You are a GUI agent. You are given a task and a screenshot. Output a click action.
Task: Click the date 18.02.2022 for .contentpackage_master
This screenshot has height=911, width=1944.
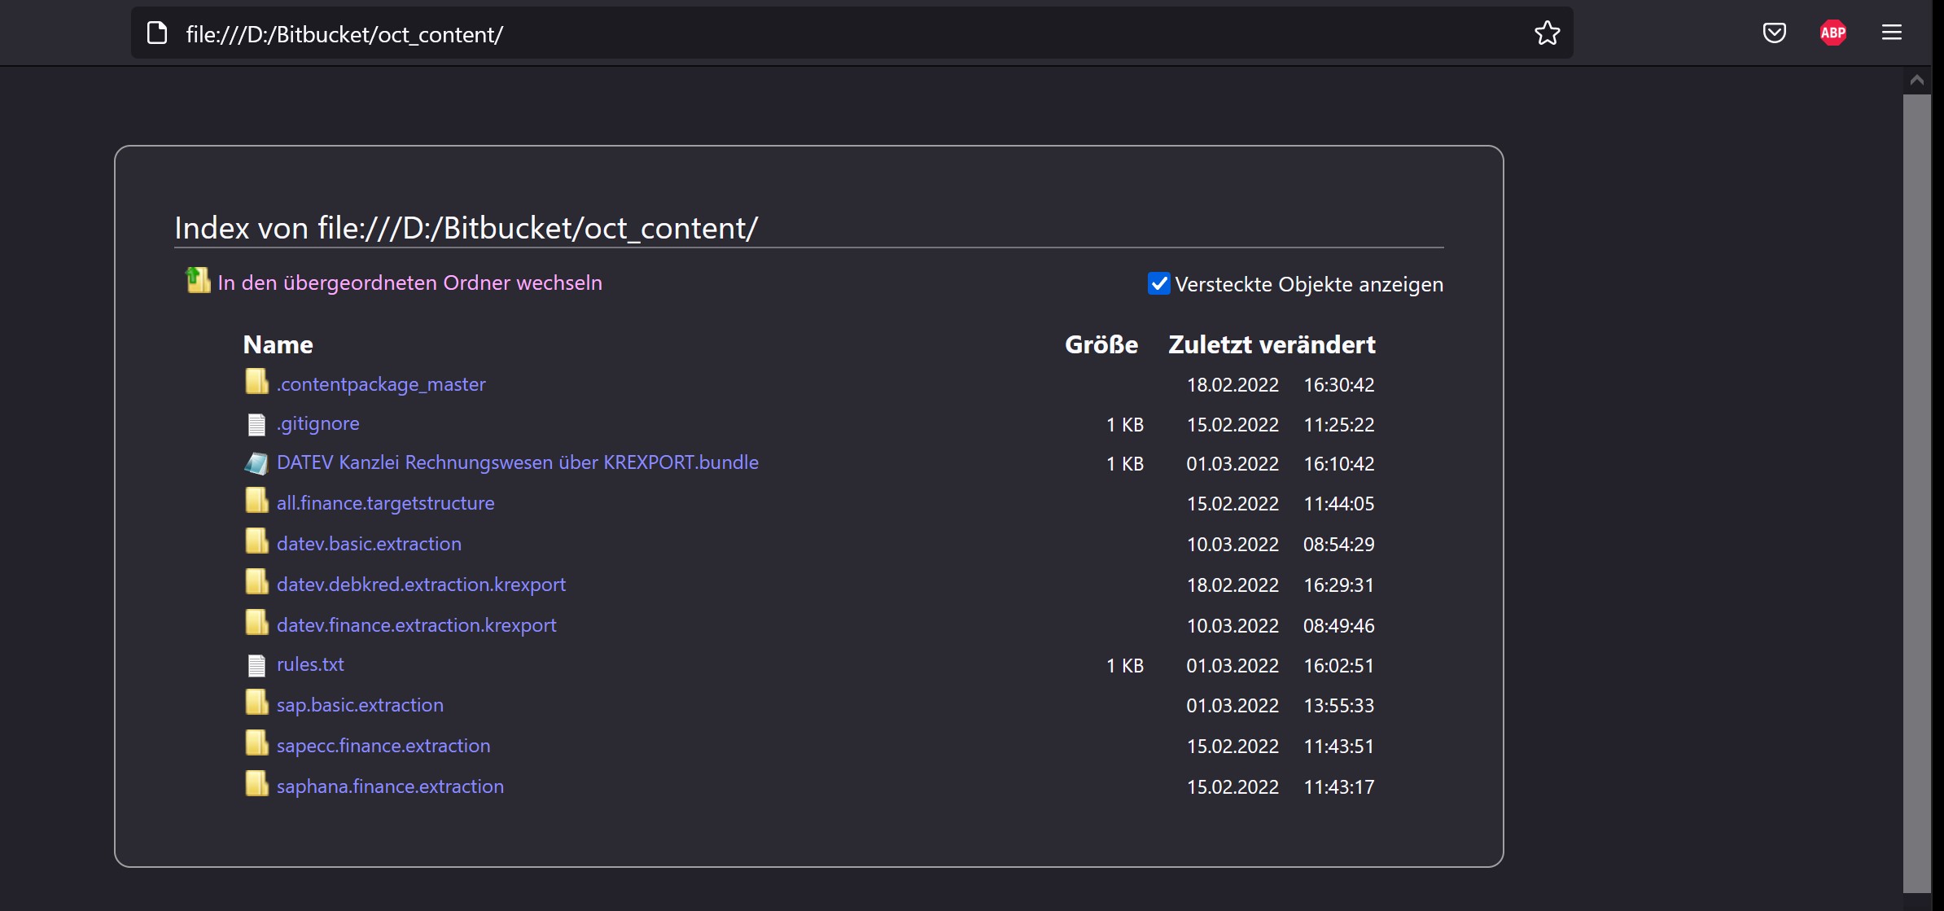point(1233,384)
